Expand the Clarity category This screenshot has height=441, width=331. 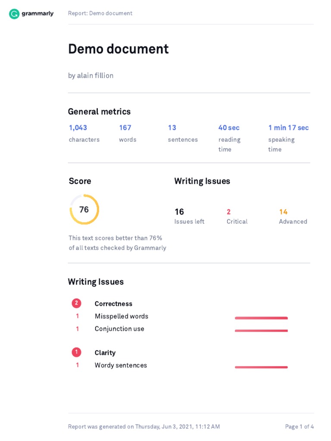(x=105, y=353)
